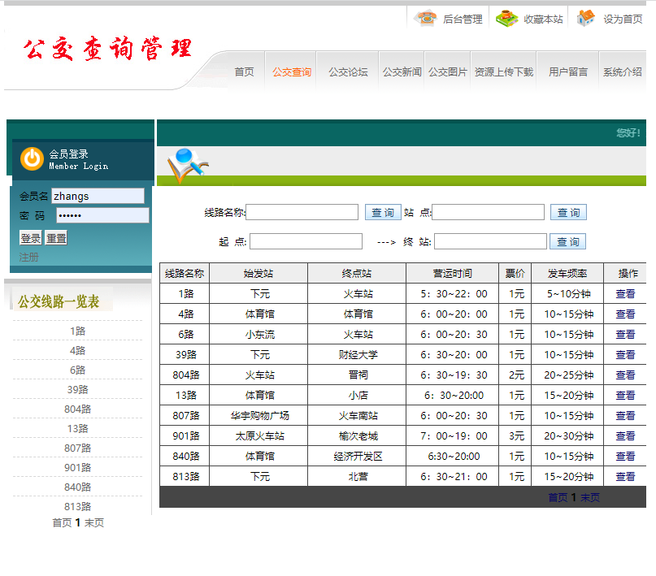Click the 太原火车站 starting station cell
The image size is (656, 576).
(x=260, y=436)
